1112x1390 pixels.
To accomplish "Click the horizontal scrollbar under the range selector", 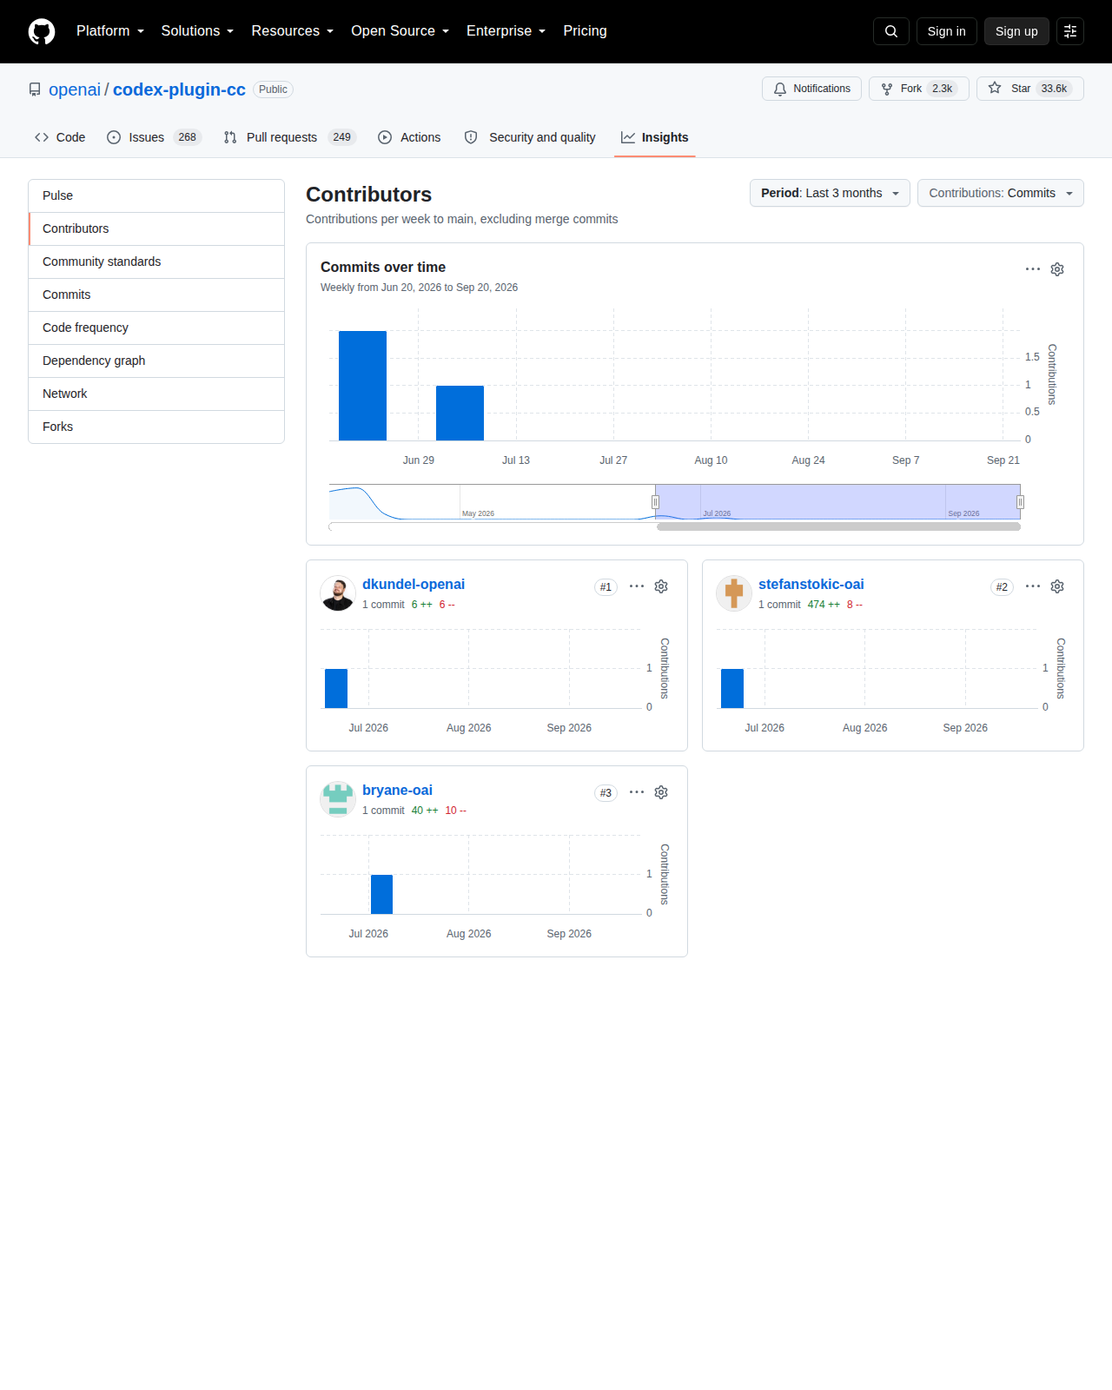I will click(839, 526).
